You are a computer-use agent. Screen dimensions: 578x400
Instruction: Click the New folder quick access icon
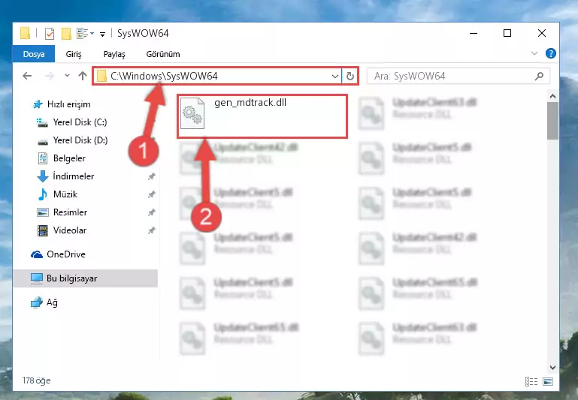(x=66, y=34)
